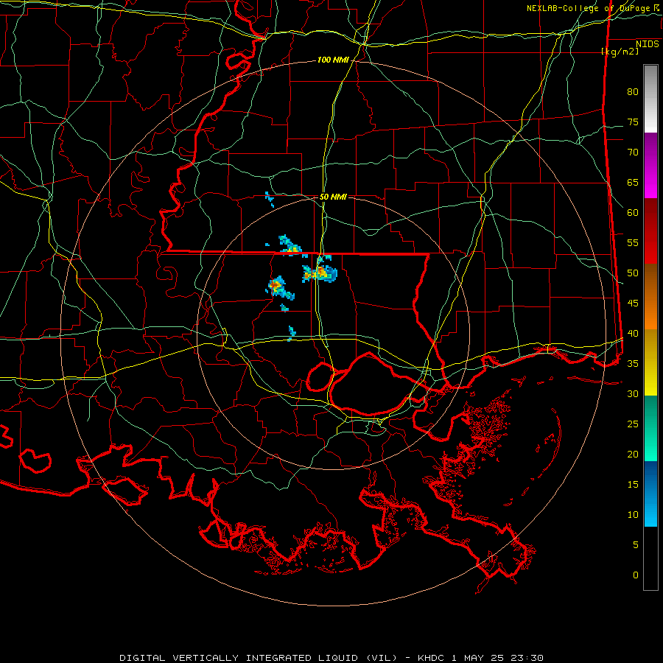Pick the red segment of the VIL scale
This screenshot has width=663, height=663.
650,231
